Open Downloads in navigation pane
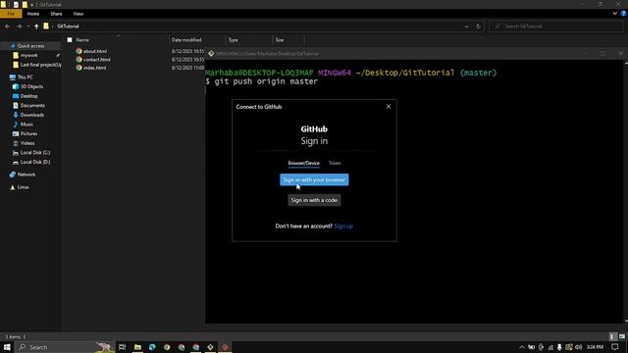628x353 pixels. tap(32, 116)
